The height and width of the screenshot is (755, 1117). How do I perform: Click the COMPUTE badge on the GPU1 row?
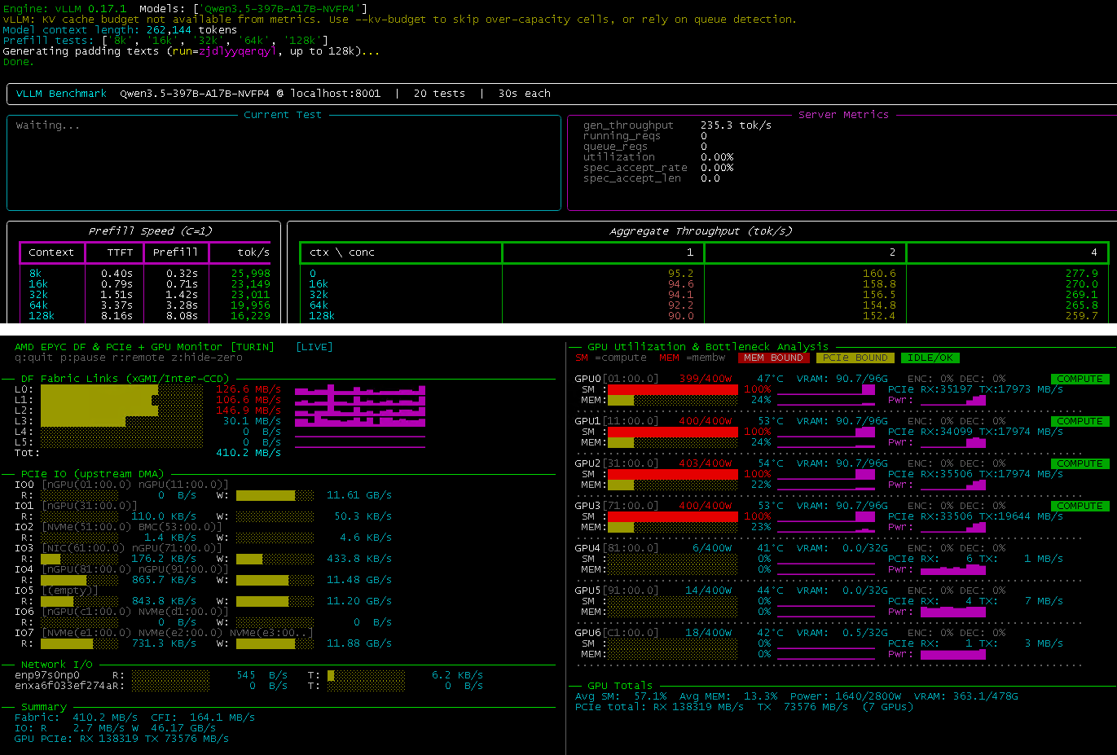[1080, 421]
